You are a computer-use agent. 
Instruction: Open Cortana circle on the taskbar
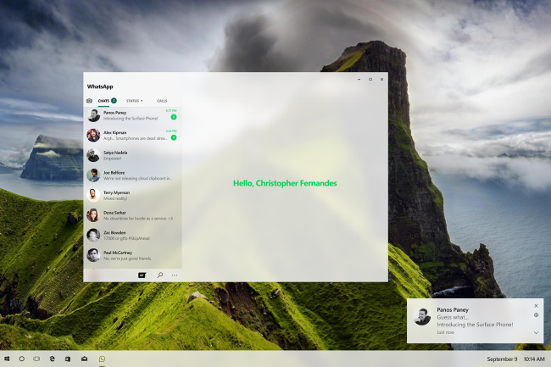tap(22, 359)
